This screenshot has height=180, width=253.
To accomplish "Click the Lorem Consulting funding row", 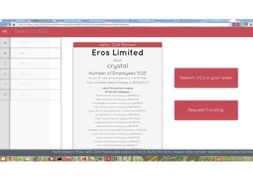I will (x=118, y=118).
